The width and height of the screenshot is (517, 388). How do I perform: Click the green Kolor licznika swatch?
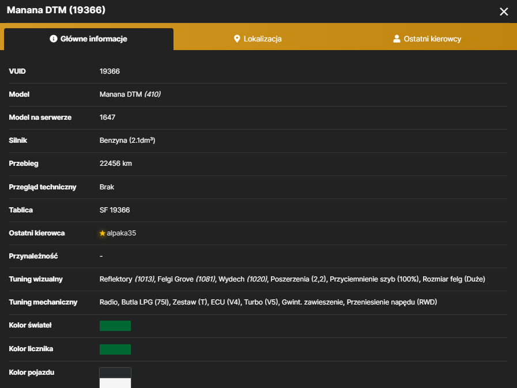tap(115, 349)
